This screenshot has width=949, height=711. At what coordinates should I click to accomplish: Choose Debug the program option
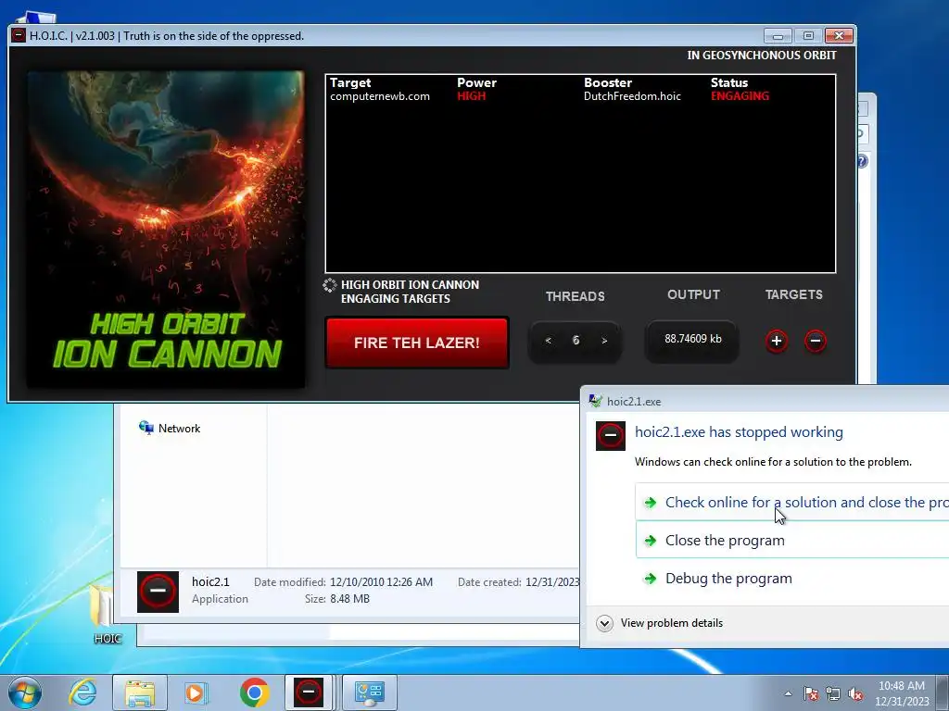[791, 578]
